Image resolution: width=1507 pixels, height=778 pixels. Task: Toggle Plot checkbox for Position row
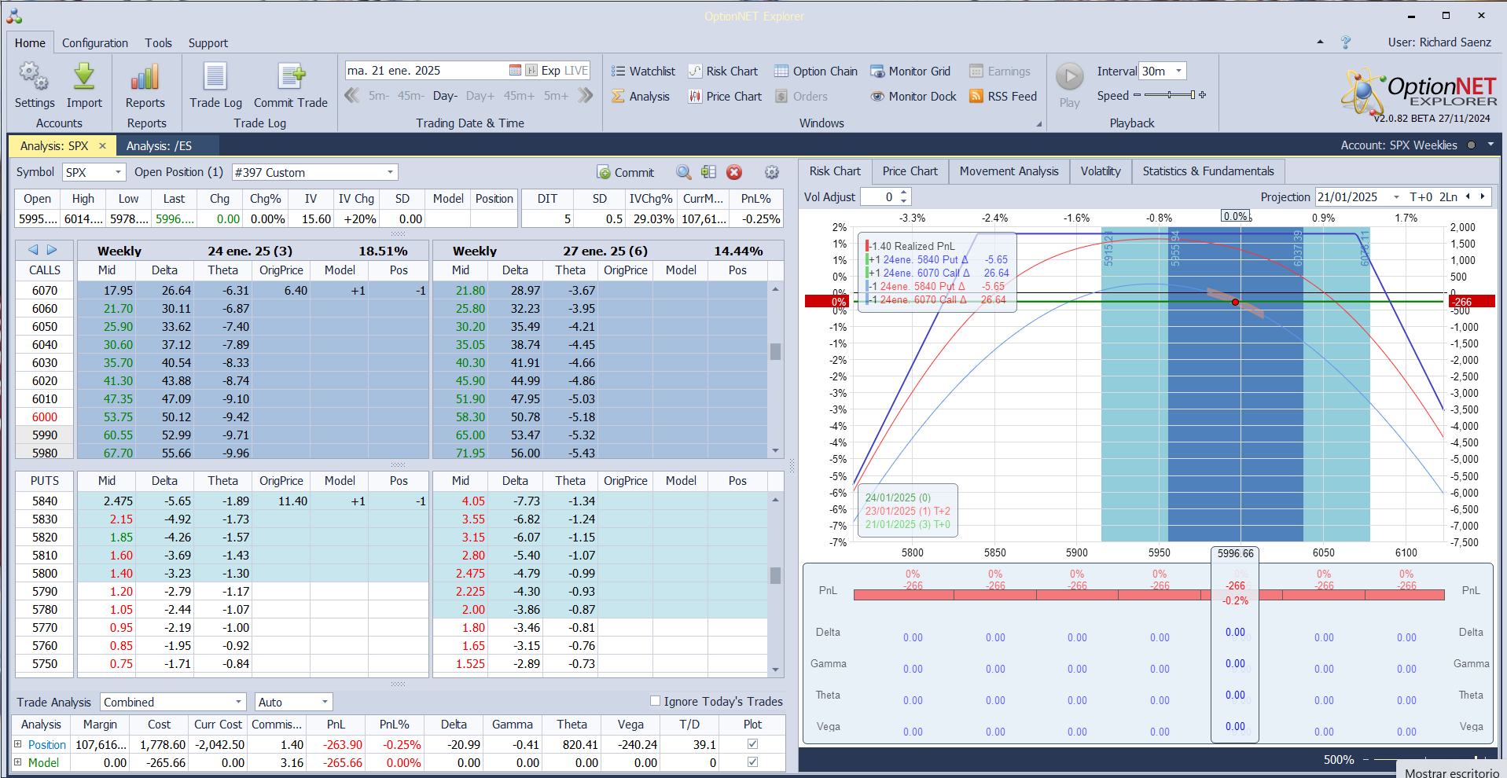(752, 744)
